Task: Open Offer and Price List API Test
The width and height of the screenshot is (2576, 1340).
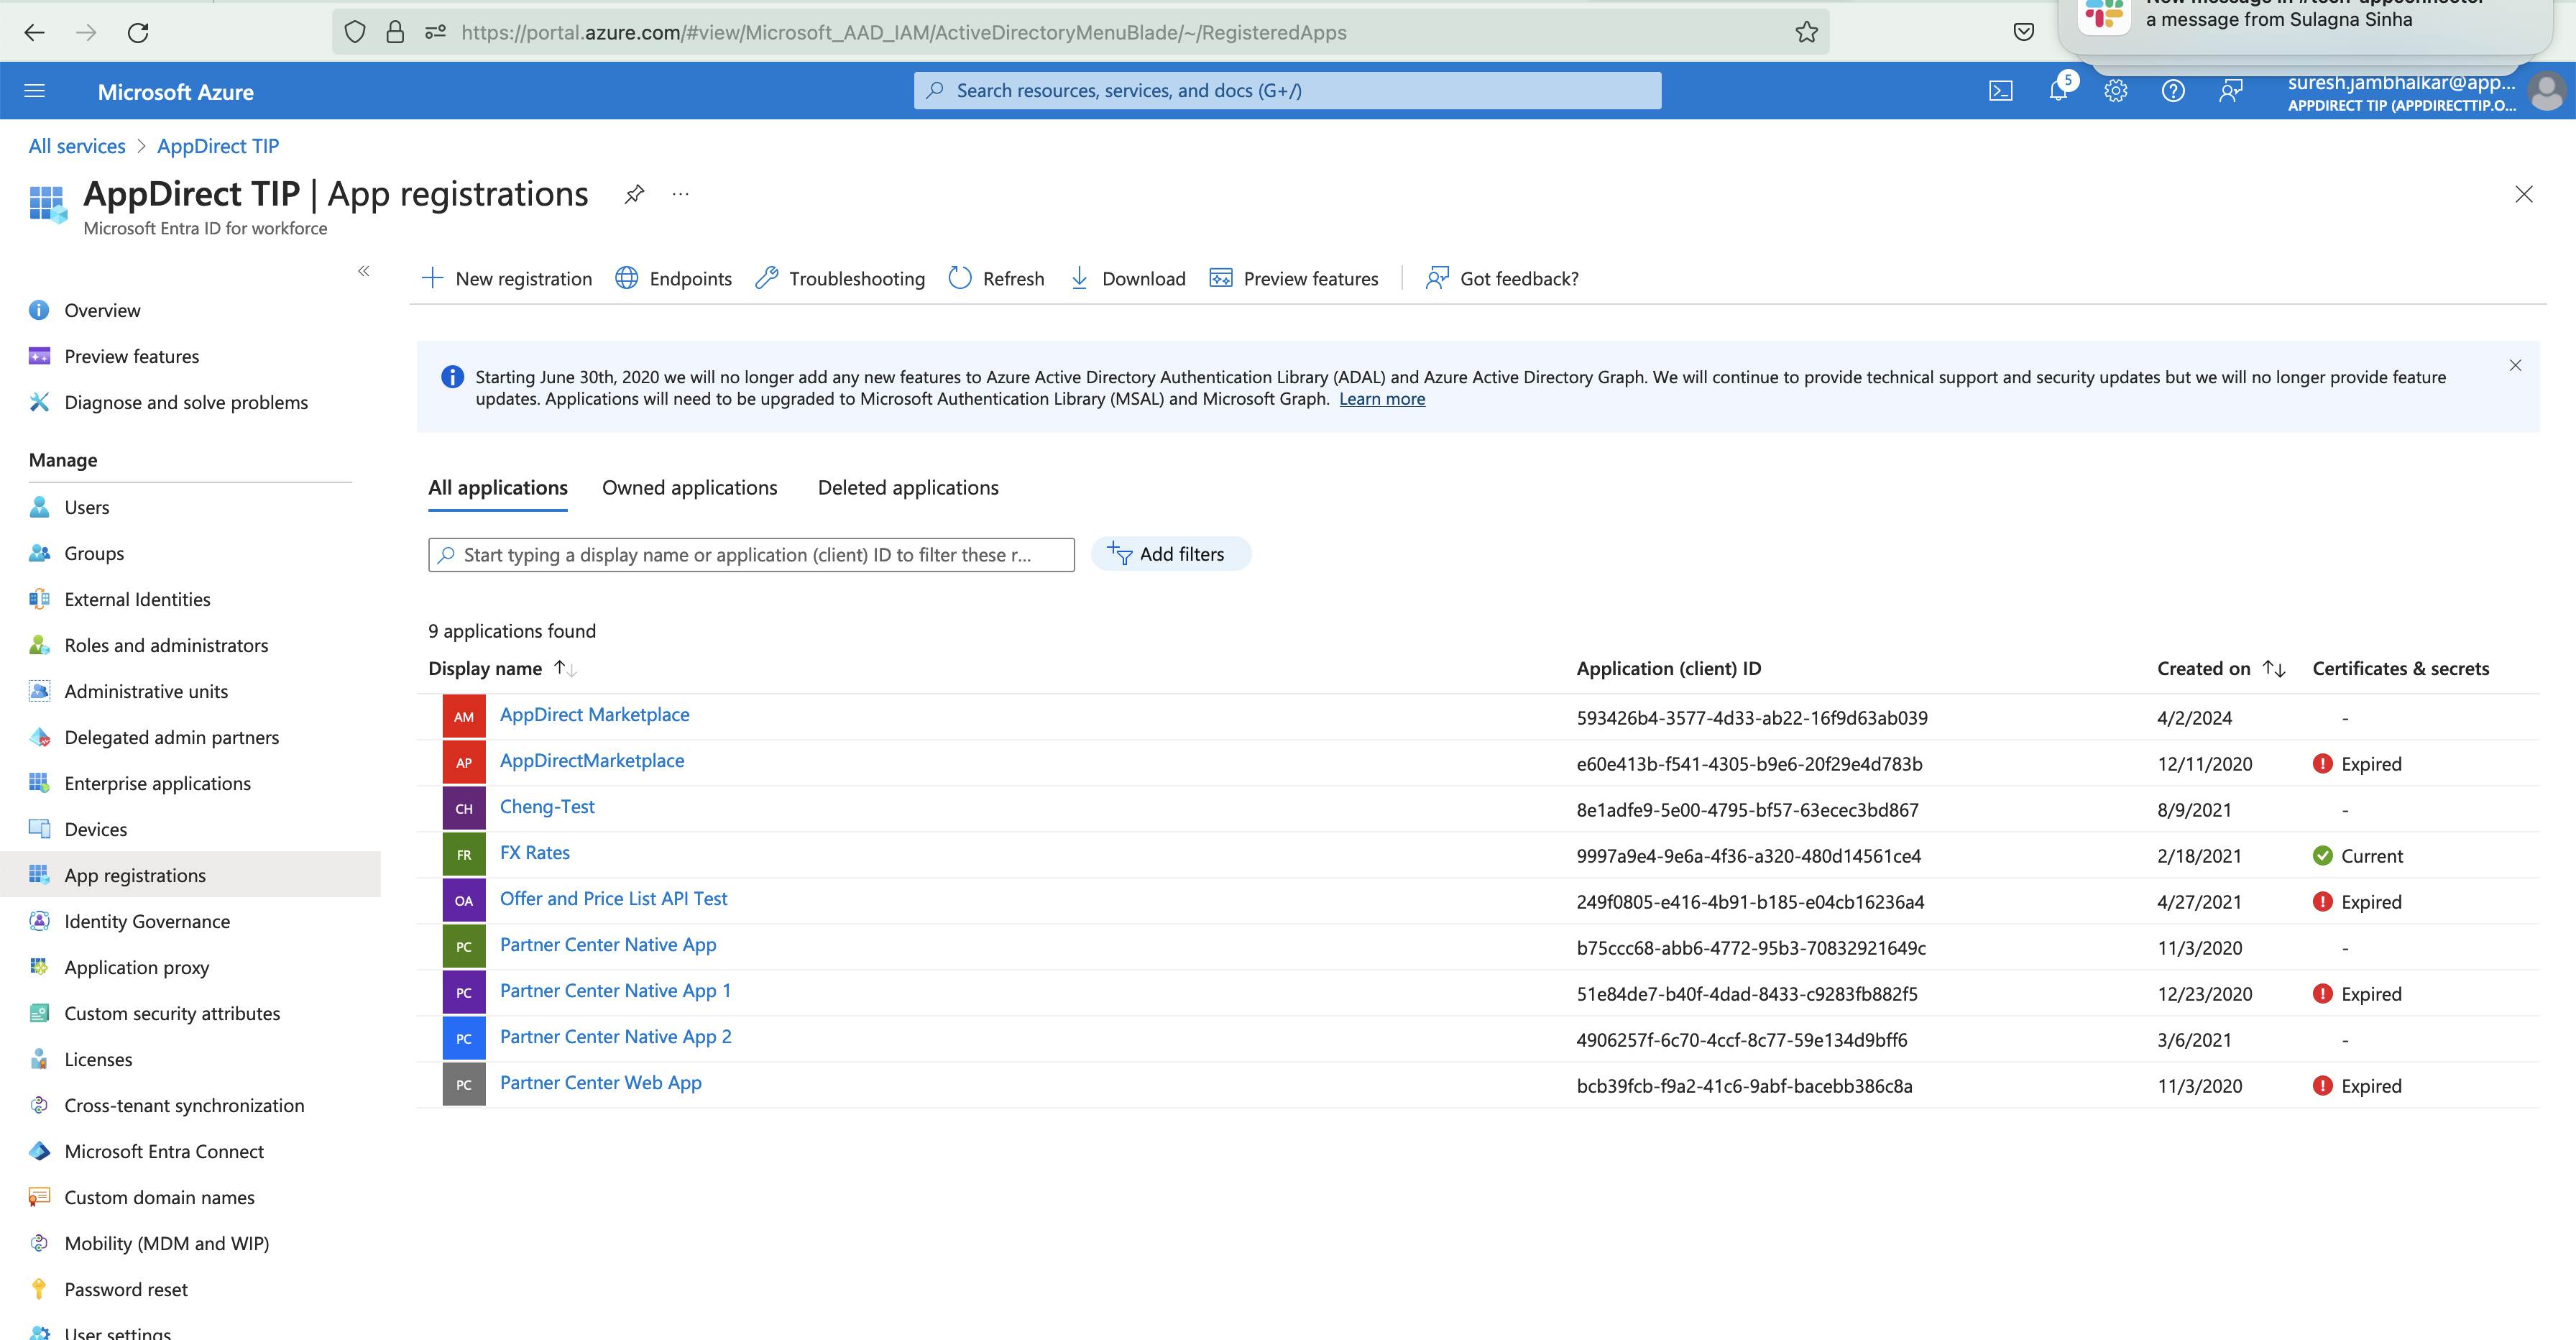Action: [613, 898]
